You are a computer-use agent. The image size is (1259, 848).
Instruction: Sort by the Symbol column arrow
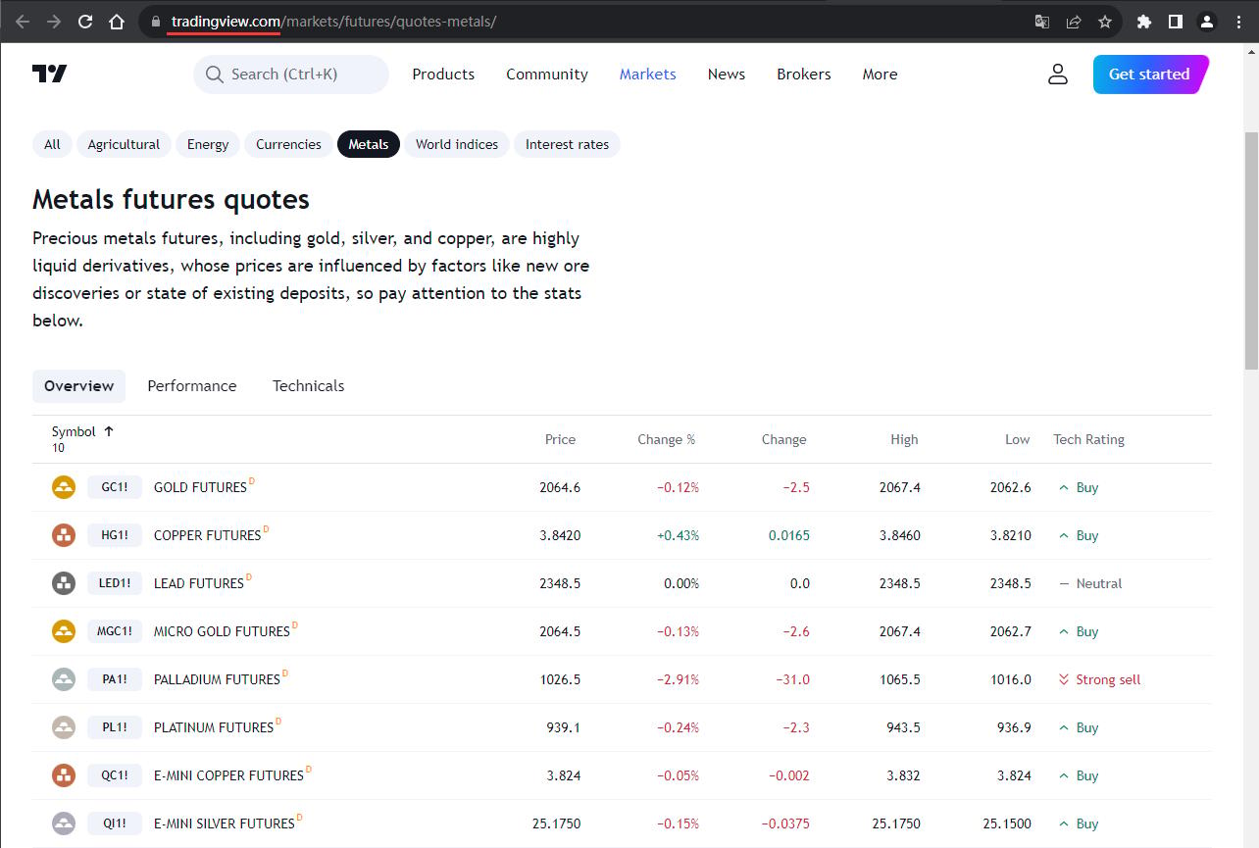click(x=109, y=431)
